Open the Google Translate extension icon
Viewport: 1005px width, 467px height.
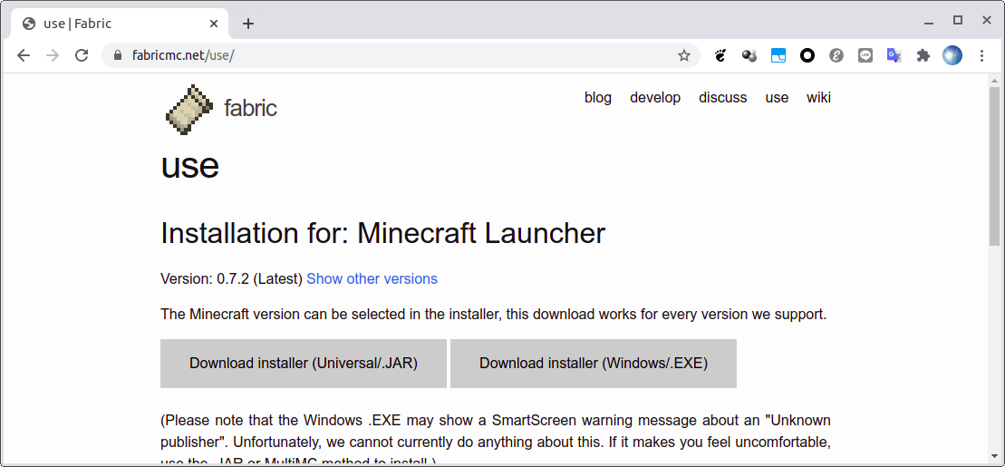click(x=894, y=56)
